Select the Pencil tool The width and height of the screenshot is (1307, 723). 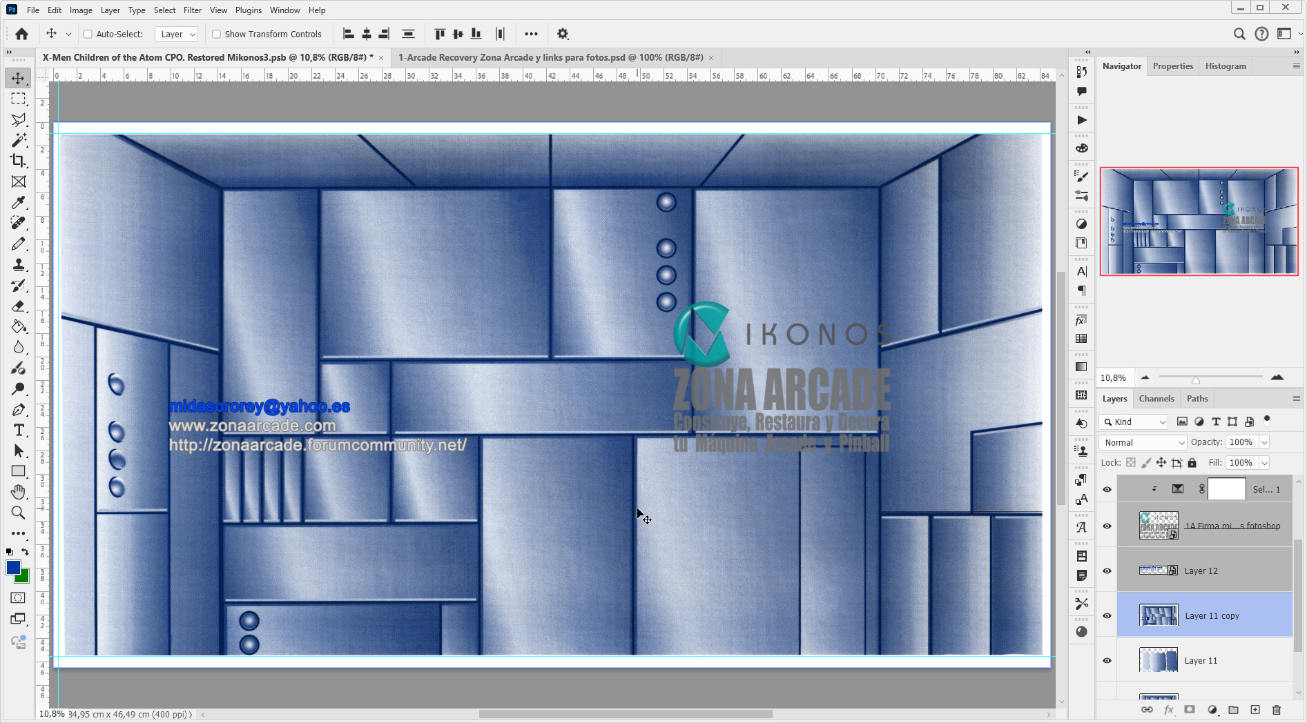(x=18, y=244)
